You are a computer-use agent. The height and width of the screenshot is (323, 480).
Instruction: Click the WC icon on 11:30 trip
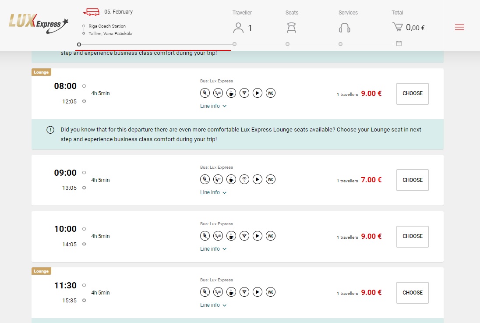click(271, 292)
